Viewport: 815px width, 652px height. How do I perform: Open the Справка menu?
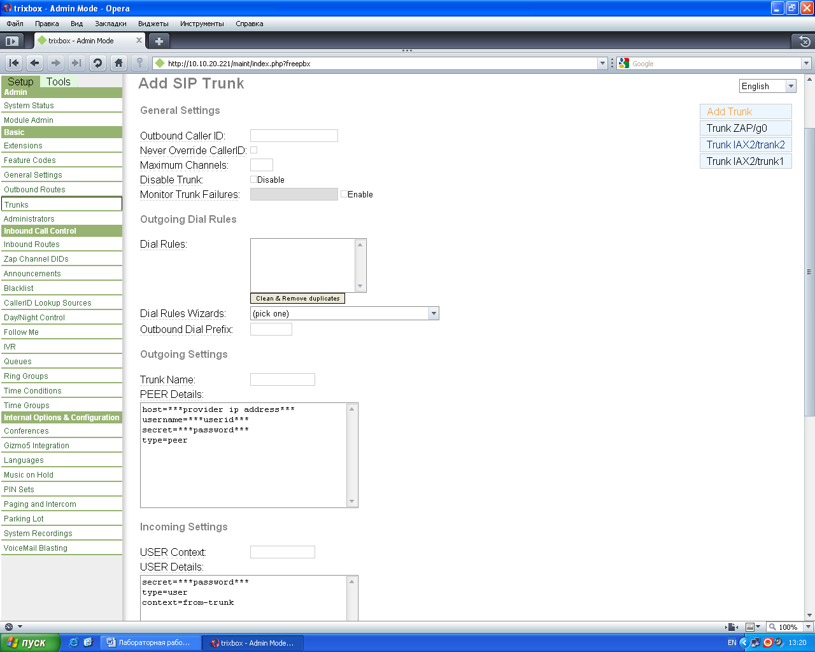pyautogui.click(x=250, y=24)
